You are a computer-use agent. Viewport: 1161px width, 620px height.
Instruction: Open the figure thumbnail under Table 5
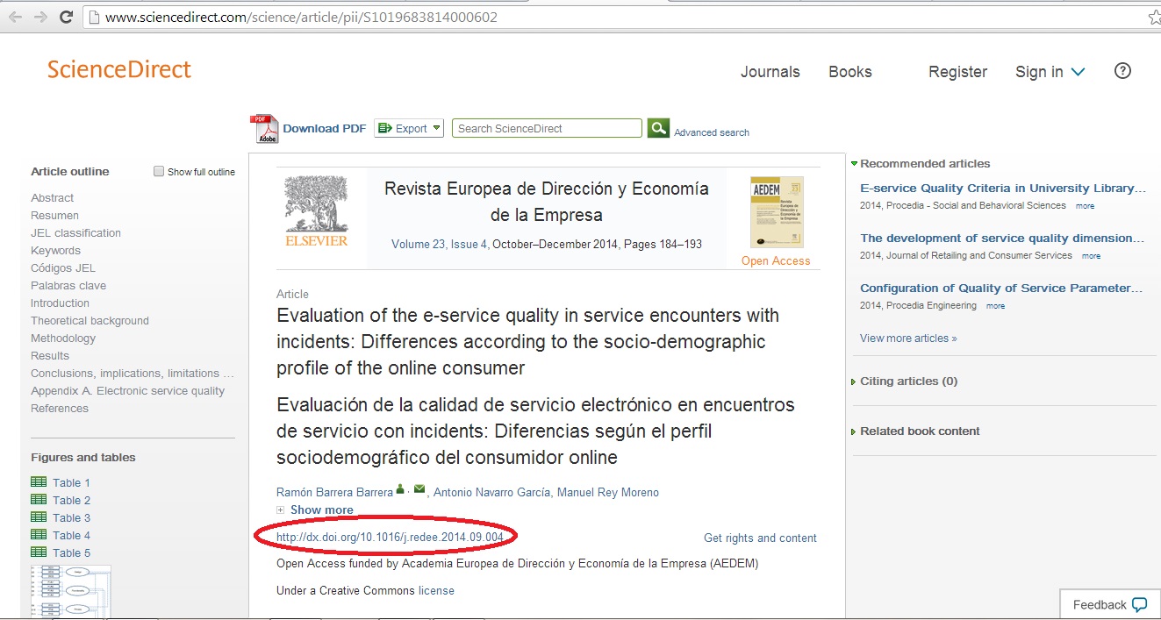coord(71,592)
